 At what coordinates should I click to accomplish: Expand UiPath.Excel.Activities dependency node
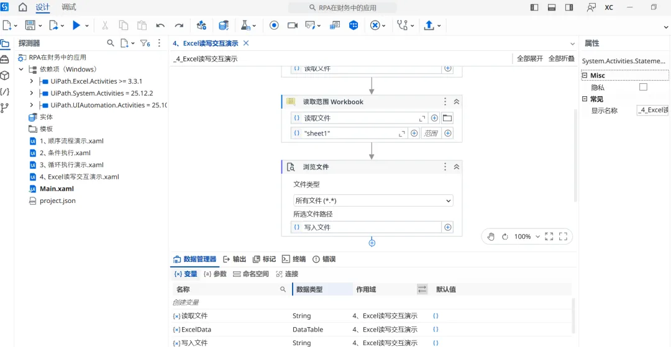pos(32,81)
